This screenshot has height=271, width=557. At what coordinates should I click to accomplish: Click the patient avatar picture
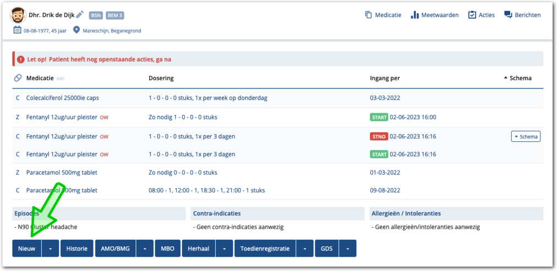click(19, 15)
